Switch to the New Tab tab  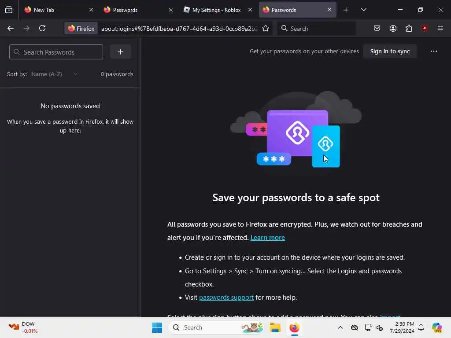(59, 10)
